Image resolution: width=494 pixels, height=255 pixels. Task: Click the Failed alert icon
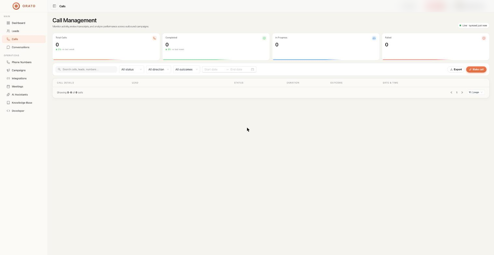(x=484, y=38)
